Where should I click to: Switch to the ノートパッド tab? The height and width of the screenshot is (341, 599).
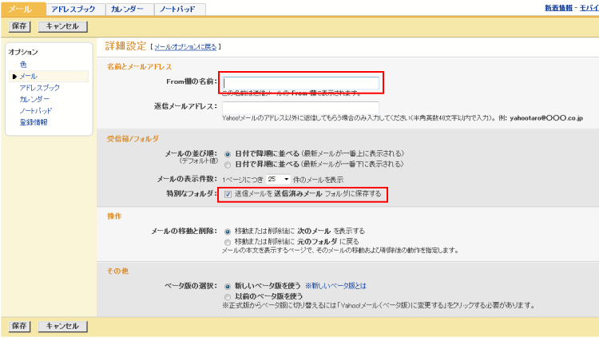coord(179,9)
